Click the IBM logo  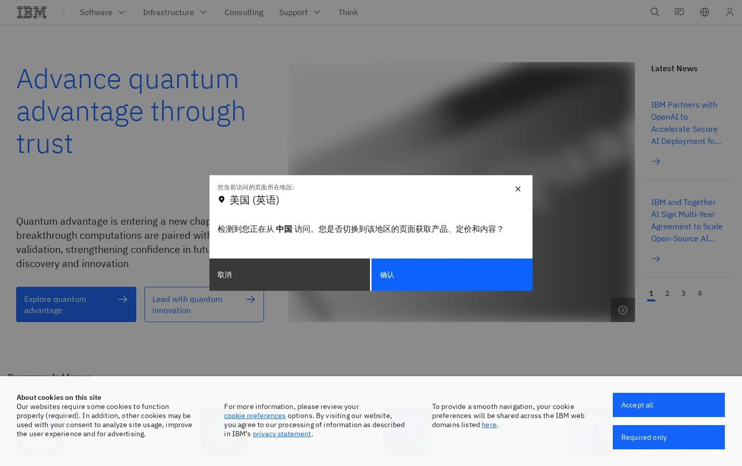click(x=32, y=12)
